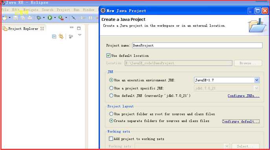Image resolution: width=270 pixels, height=150 pixels.
Task: Uncheck Use default location checkbox
Action: (108, 55)
